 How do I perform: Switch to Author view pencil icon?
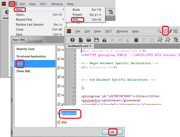pos(171,31)
